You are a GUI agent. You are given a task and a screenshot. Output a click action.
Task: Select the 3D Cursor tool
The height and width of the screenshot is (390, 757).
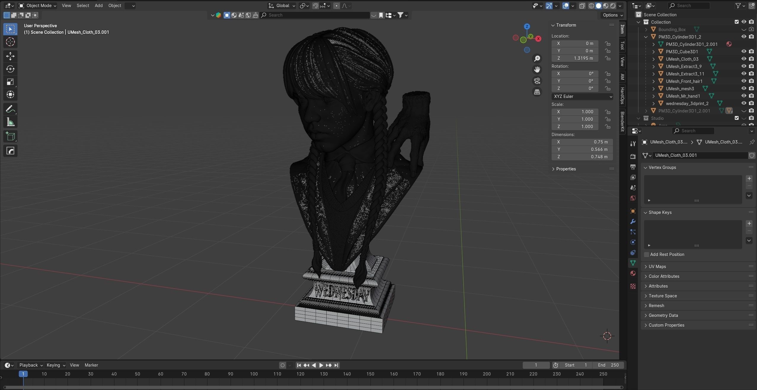point(10,42)
